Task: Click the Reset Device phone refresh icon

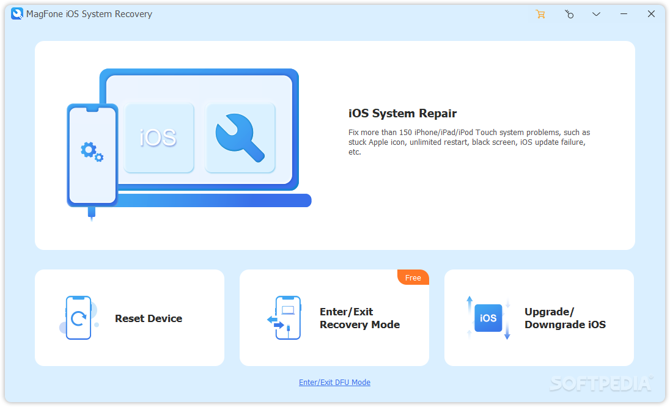Action: pyautogui.click(x=79, y=318)
